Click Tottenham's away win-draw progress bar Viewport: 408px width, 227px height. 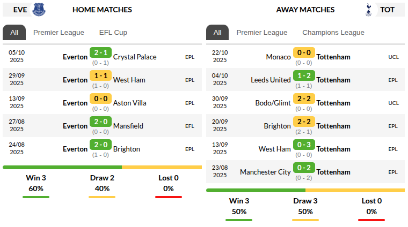click(305, 190)
